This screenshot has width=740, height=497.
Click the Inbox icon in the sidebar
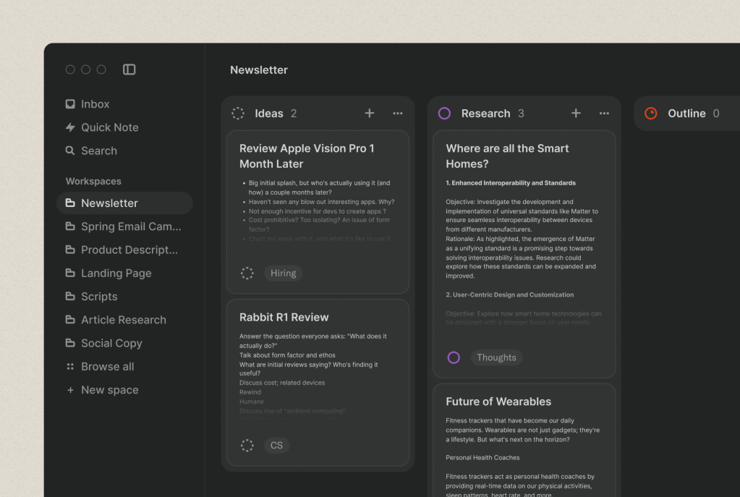[x=70, y=103]
